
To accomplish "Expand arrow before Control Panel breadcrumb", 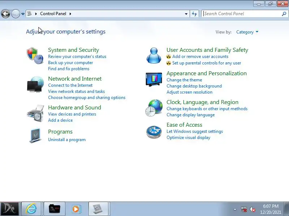I will pos(36,14).
